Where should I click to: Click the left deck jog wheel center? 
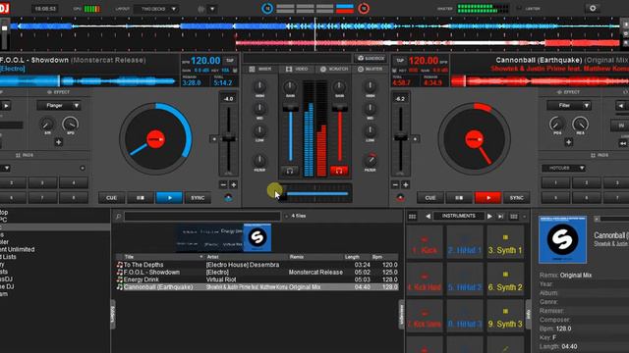[x=155, y=139]
